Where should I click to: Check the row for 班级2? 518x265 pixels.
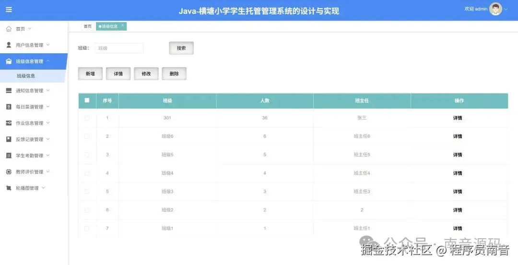pyautogui.click(x=87, y=210)
